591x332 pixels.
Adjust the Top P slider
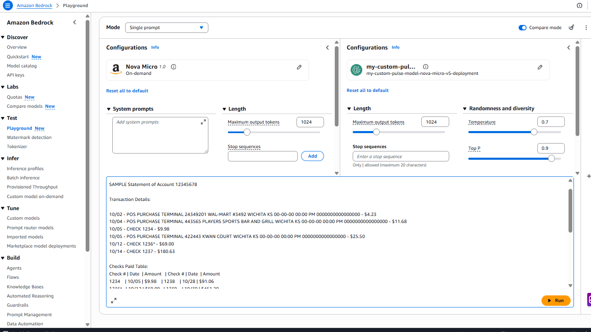pyautogui.click(x=551, y=158)
